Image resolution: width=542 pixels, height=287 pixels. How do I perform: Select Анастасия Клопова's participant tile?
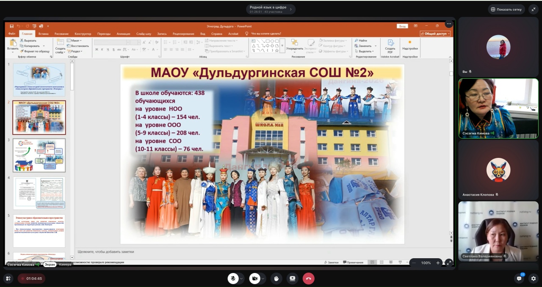coord(498,170)
